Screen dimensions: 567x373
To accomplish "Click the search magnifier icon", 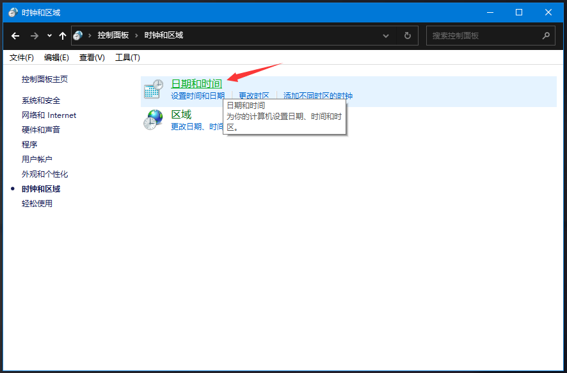I will pyautogui.click(x=546, y=35).
